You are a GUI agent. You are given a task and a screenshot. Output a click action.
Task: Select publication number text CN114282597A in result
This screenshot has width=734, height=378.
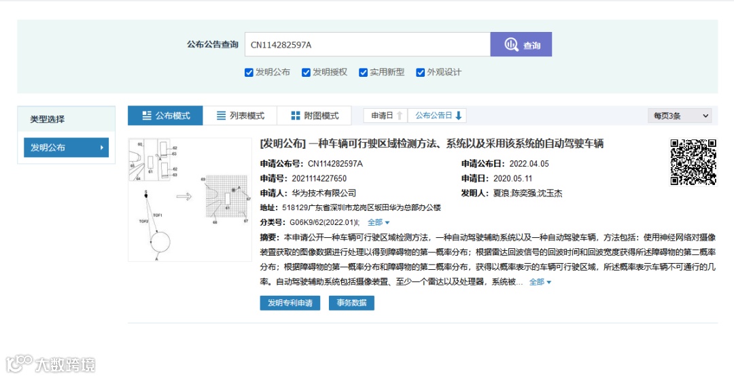(x=335, y=164)
